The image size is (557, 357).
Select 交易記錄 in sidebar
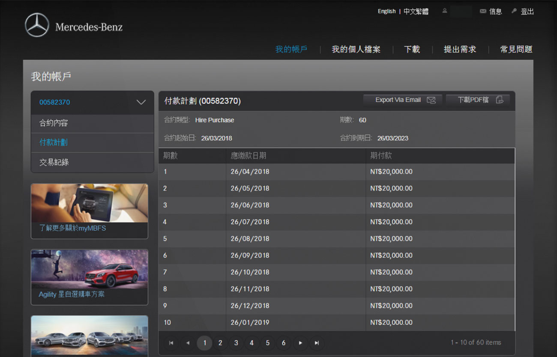point(92,162)
